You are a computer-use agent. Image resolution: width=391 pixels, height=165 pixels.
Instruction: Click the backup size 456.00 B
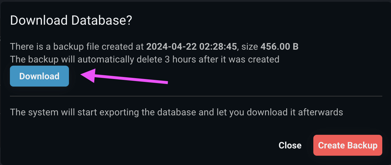click(279, 46)
